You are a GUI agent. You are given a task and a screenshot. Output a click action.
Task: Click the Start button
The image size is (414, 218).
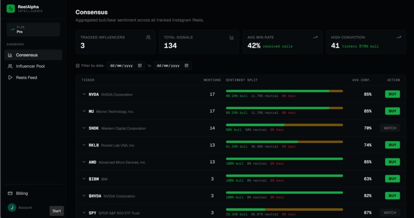coord(57,211)
